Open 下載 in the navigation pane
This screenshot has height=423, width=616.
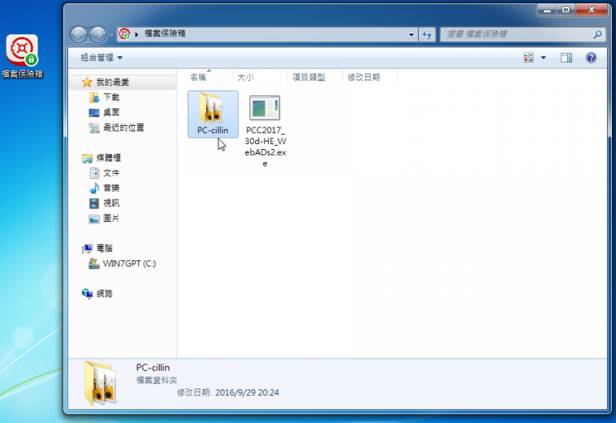(x=111, y=97)
